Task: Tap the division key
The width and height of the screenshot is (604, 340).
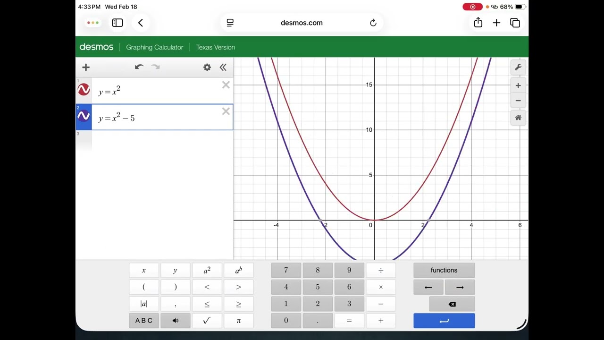Action: tap(381, 270)
